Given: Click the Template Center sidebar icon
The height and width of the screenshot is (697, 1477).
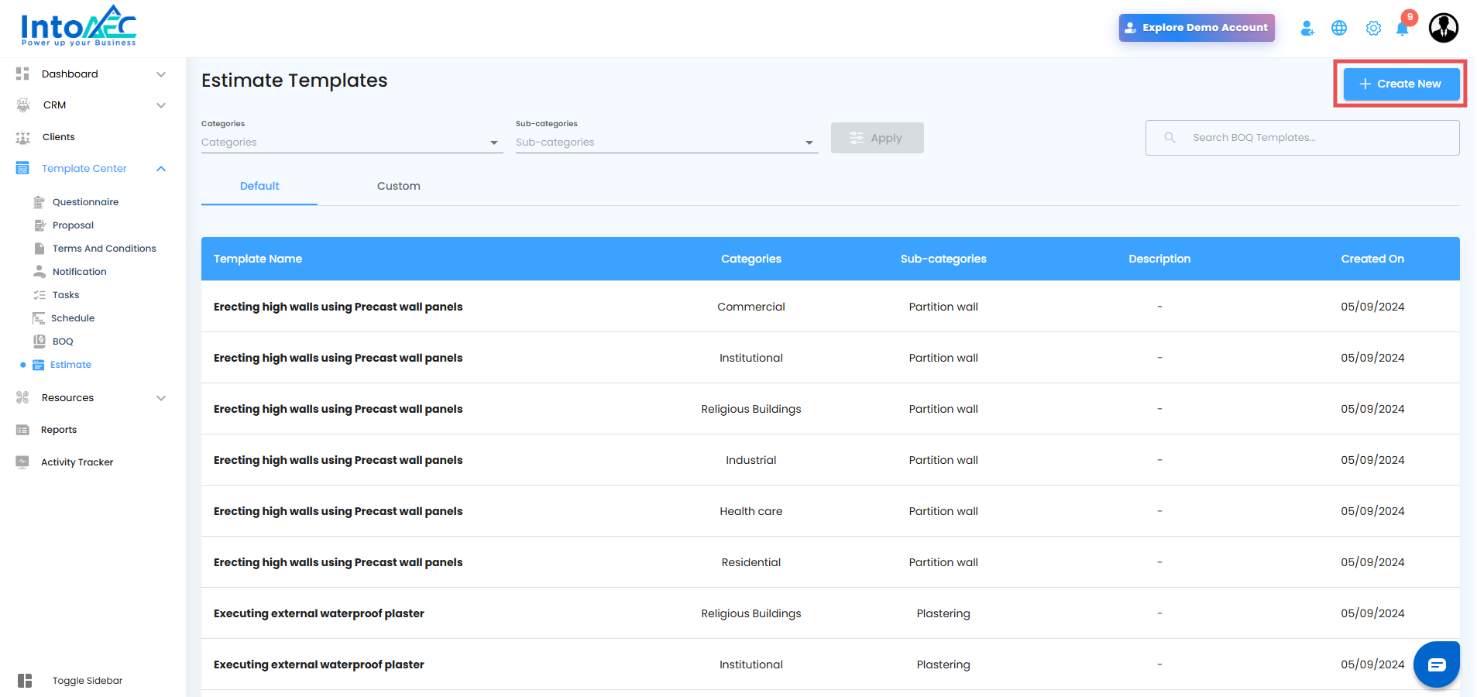Looking at the screenshot, I should [x=22, y=168].
